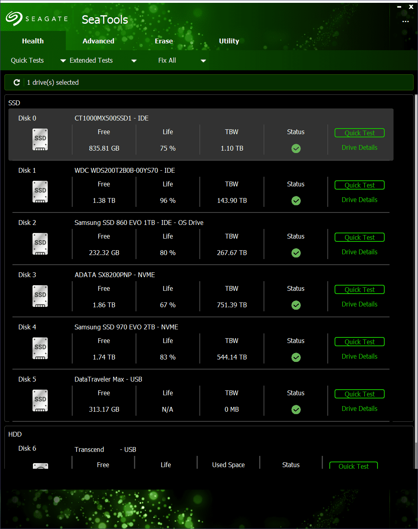Open Drive Details for Disk 4
The height and width of the screenshot is (529, 418).
point(359,357)
